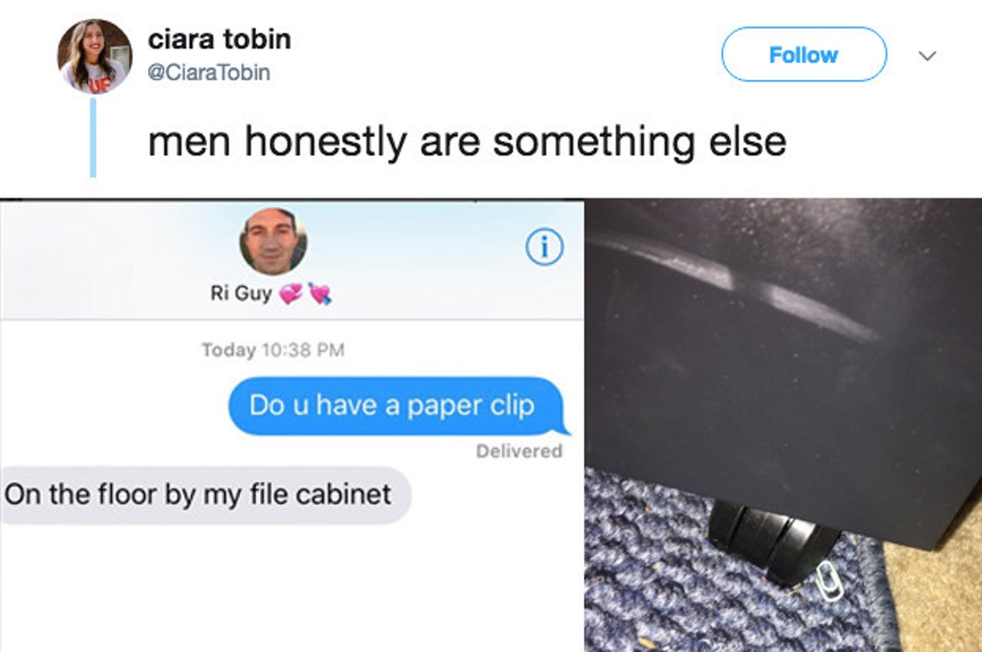
Task: Expand the tweet options chevron
Action: [x=928, y=56]
